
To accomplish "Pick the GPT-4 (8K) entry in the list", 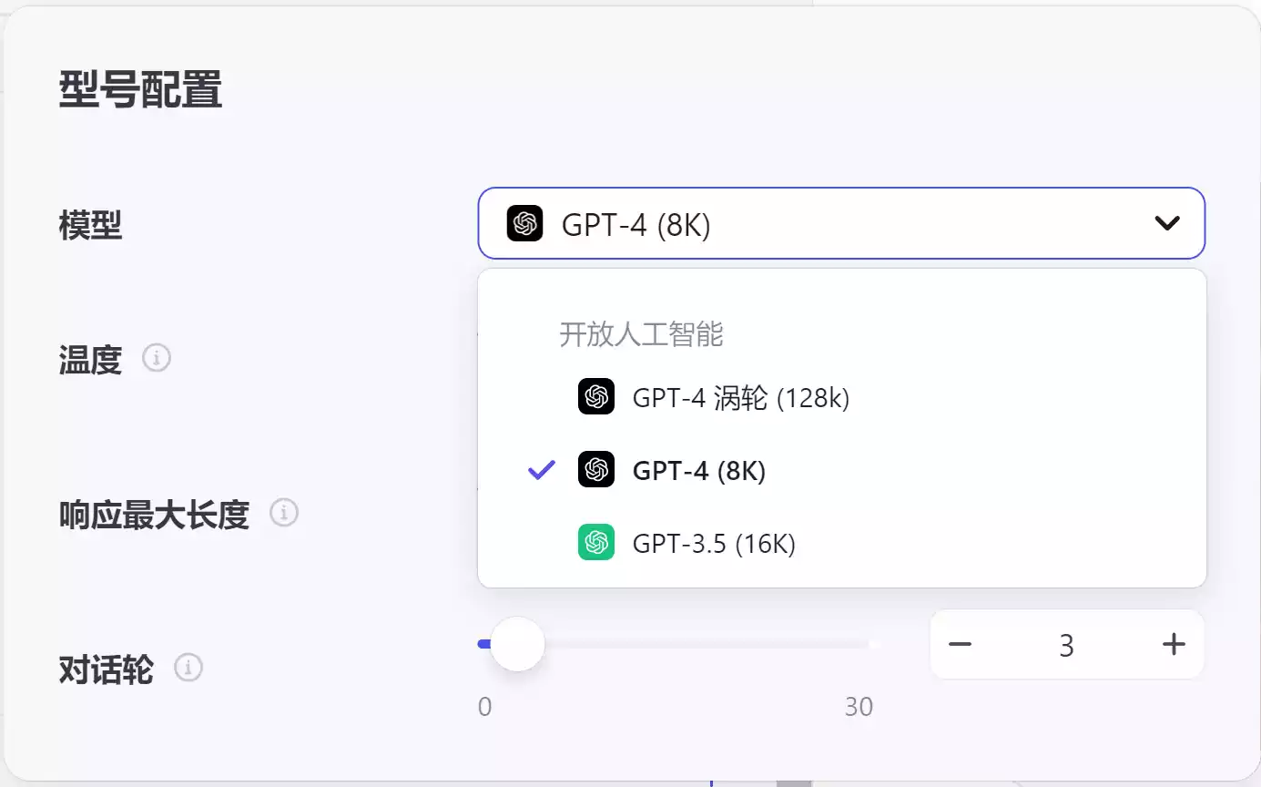I will pyautogui.click(x=699, y=471).
